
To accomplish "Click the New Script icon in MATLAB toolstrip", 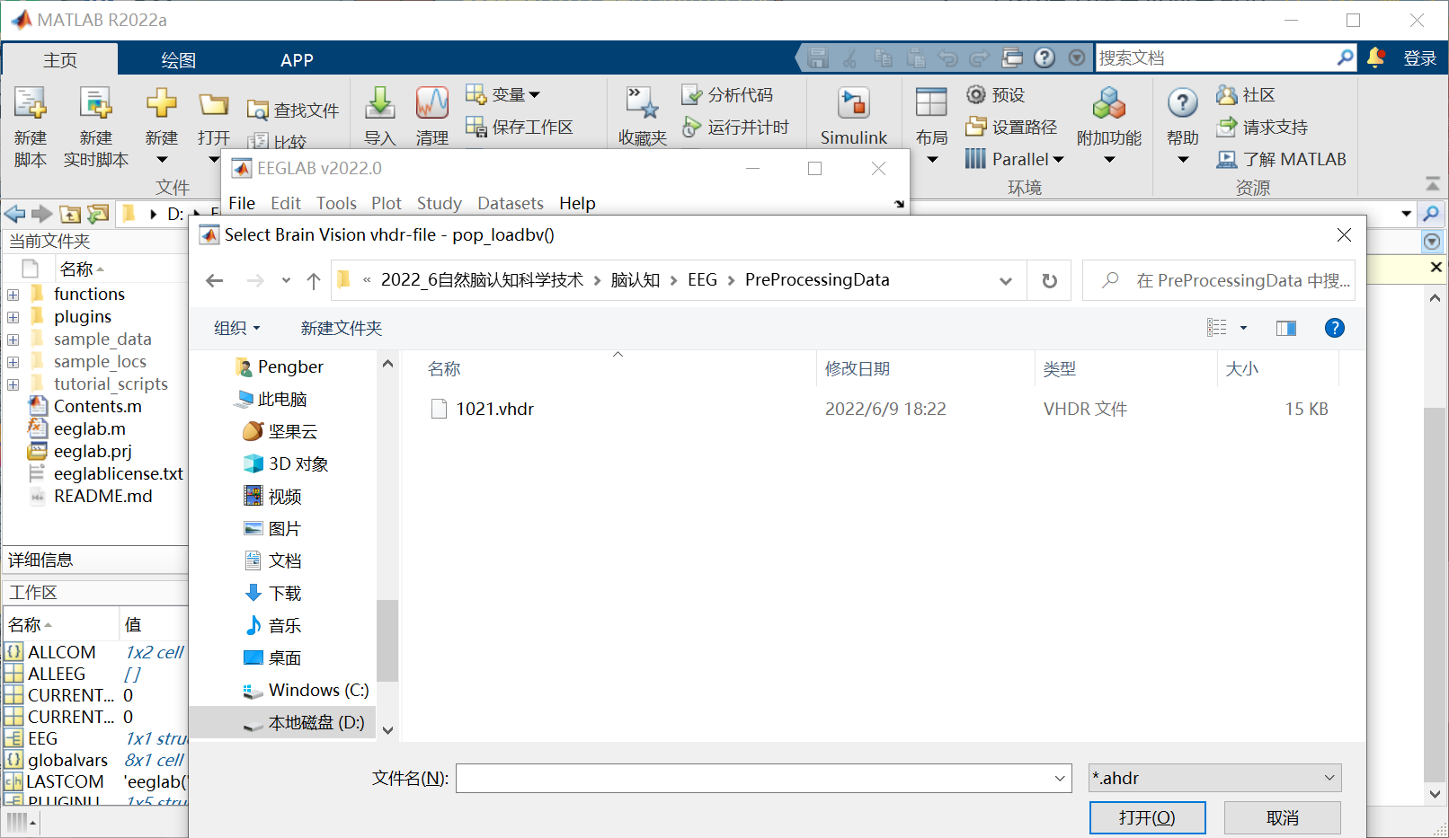I will (30, 103).
